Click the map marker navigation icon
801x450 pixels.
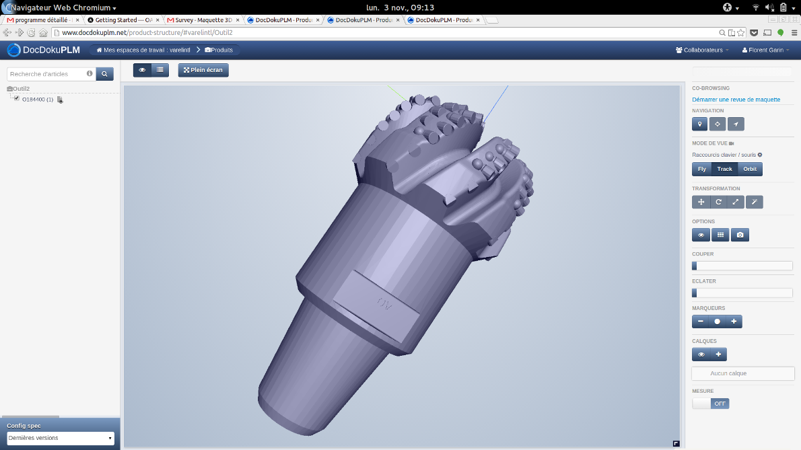coord(700,124)
